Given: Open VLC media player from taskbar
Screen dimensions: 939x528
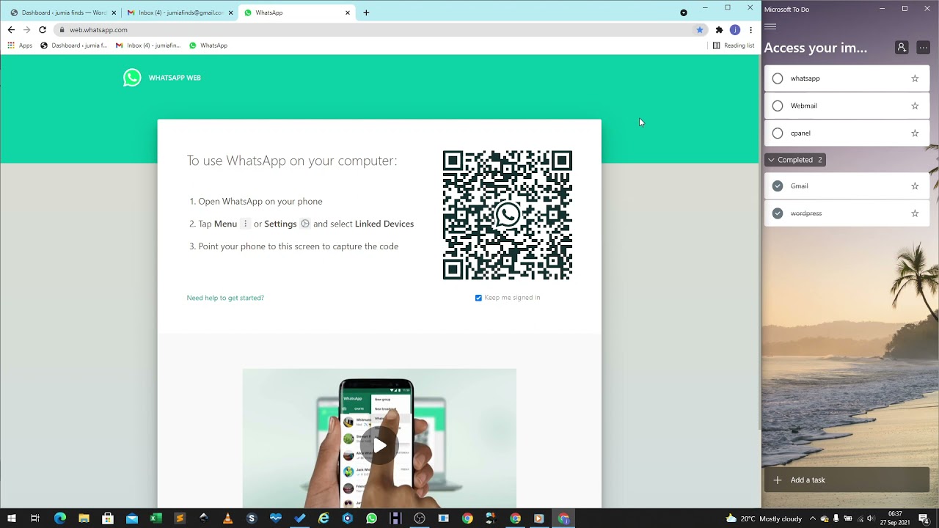Looking at the screenshot, I should (227, 518).
